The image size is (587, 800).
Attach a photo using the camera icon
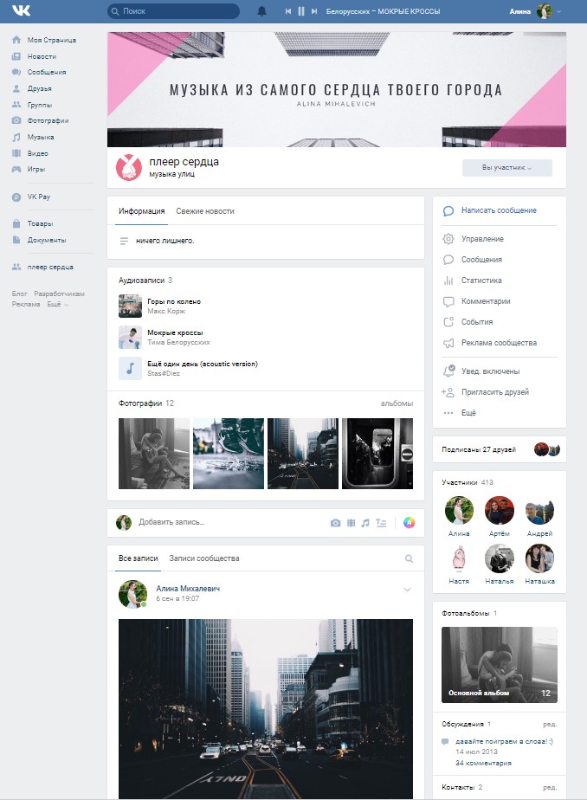click(x=335, y=522)
